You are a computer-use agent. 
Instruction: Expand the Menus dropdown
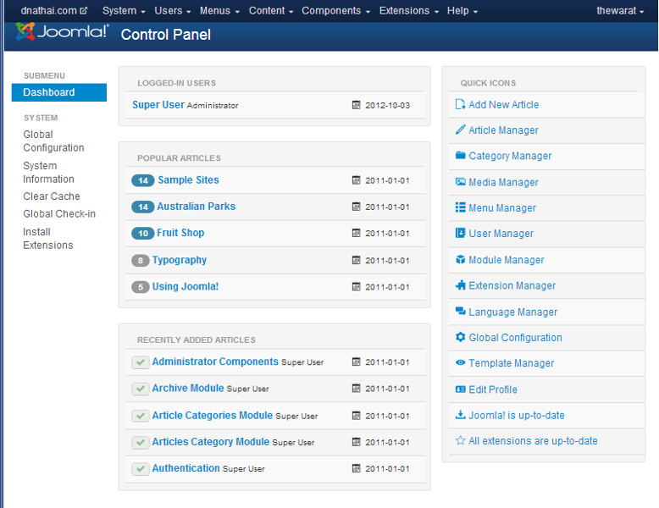pos(219,11)
